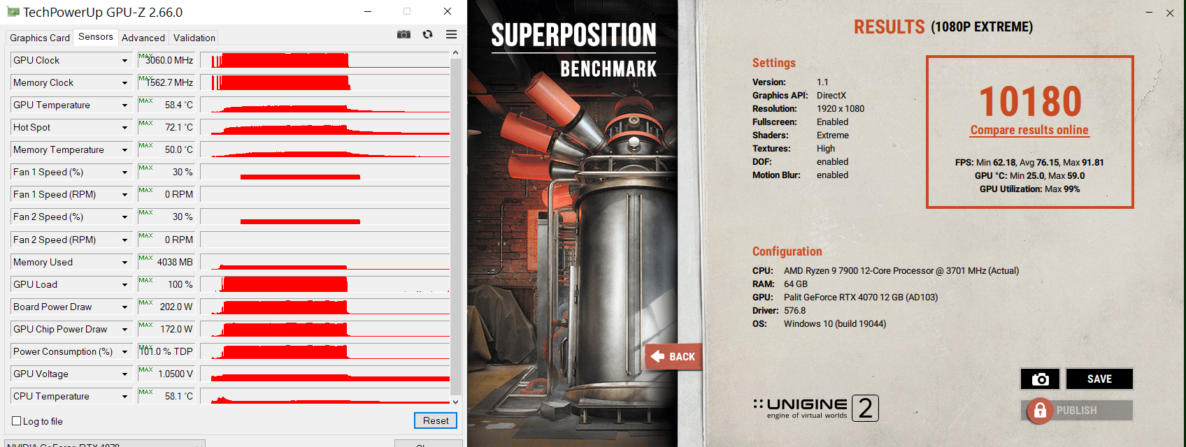The image size is (1186, 447).
Task: Expand the Memory Clock sensor dropdown
Action: coord(124,83)
